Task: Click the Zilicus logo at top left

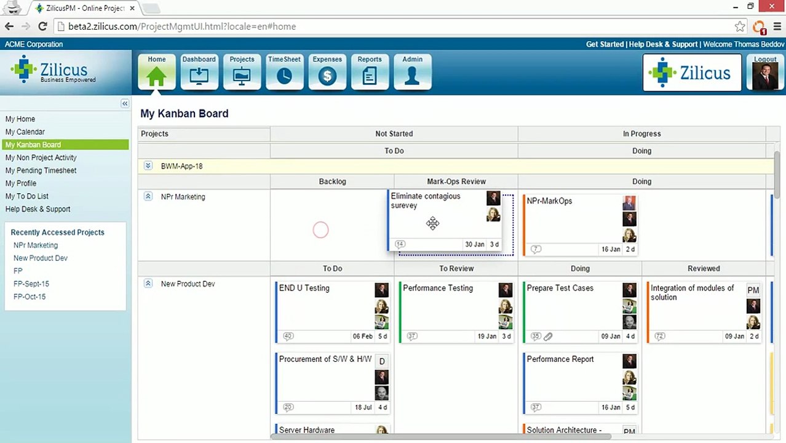Action: click(x=54, y=71)
